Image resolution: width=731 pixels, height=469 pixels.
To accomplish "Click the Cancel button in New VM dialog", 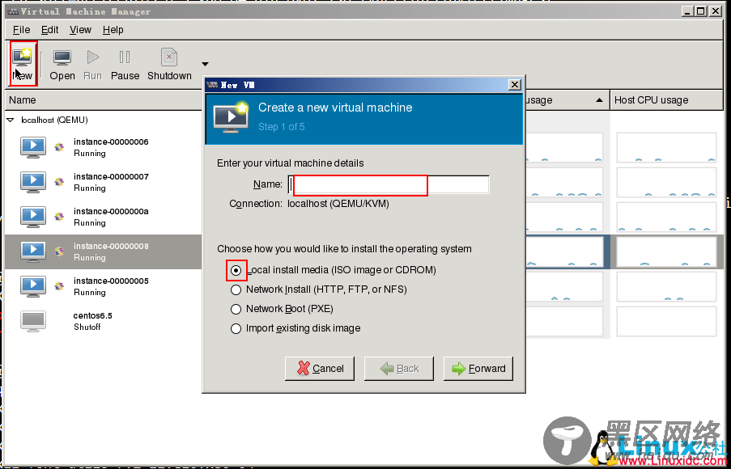I will (320, 369).
